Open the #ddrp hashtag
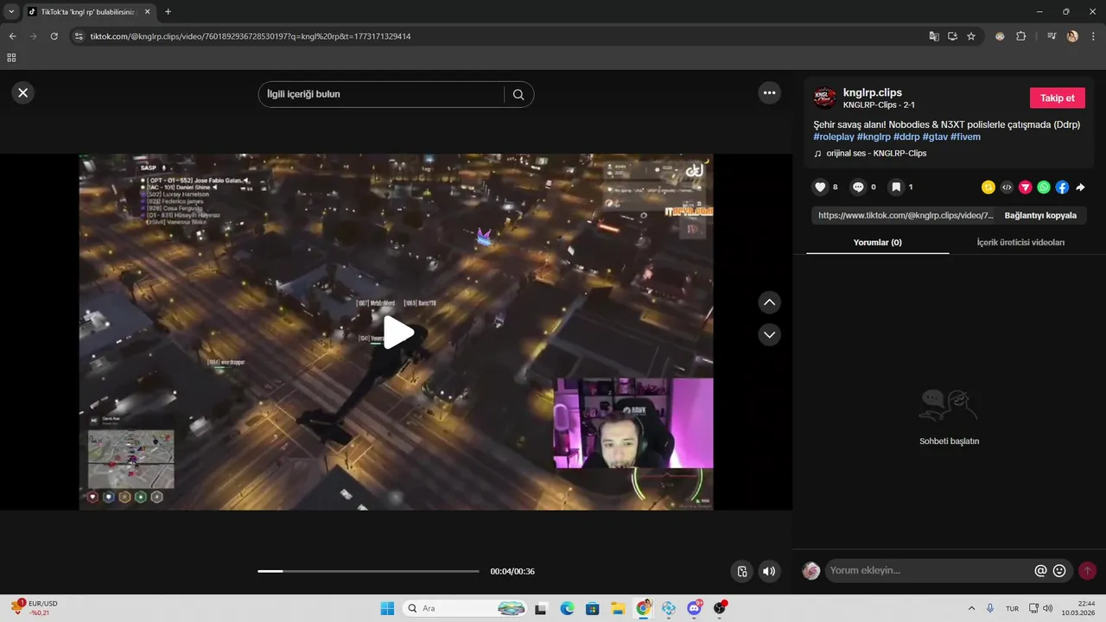 click(906, 136)
